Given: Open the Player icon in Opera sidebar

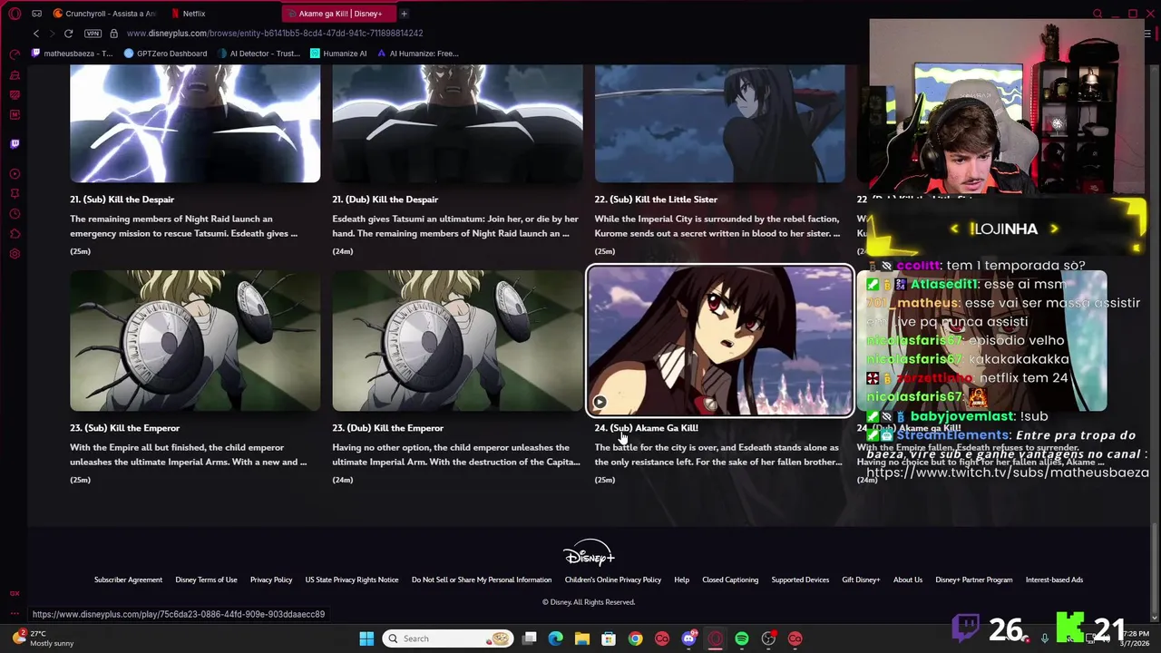Looking at the screenshot, I should [x=15, y=173].
